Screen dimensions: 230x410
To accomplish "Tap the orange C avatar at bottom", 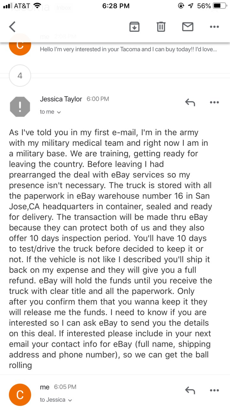I will (20, 395).
